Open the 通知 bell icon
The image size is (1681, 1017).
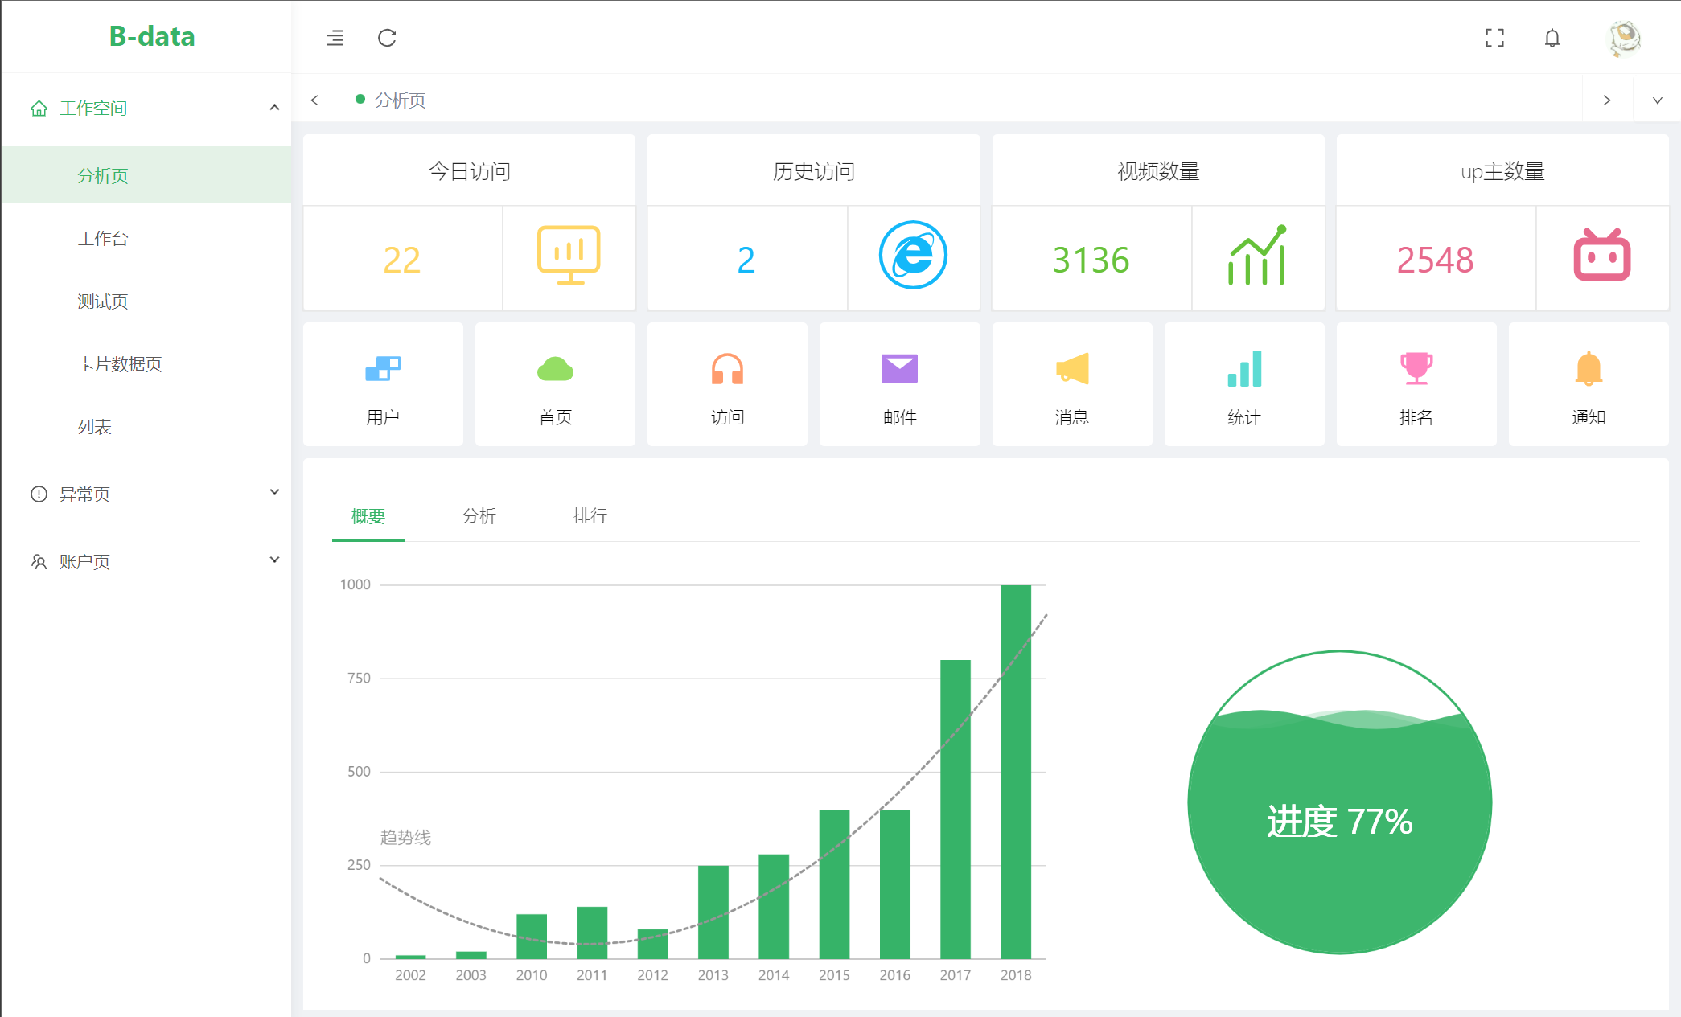point(1589,369)
